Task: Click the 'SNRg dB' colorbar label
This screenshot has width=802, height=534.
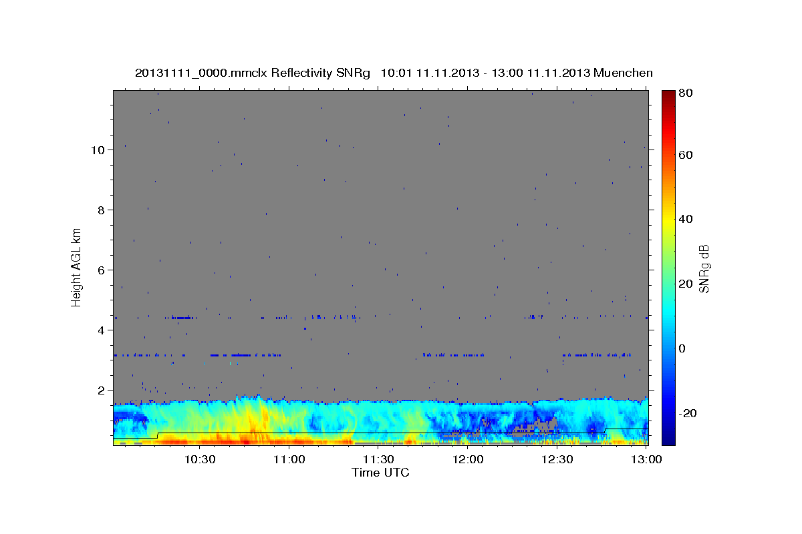Action: 704,268
